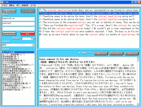Click the 'negotiation' search term field
The width and height of the screenshot is (141, 107).
(x=18, y=19)
